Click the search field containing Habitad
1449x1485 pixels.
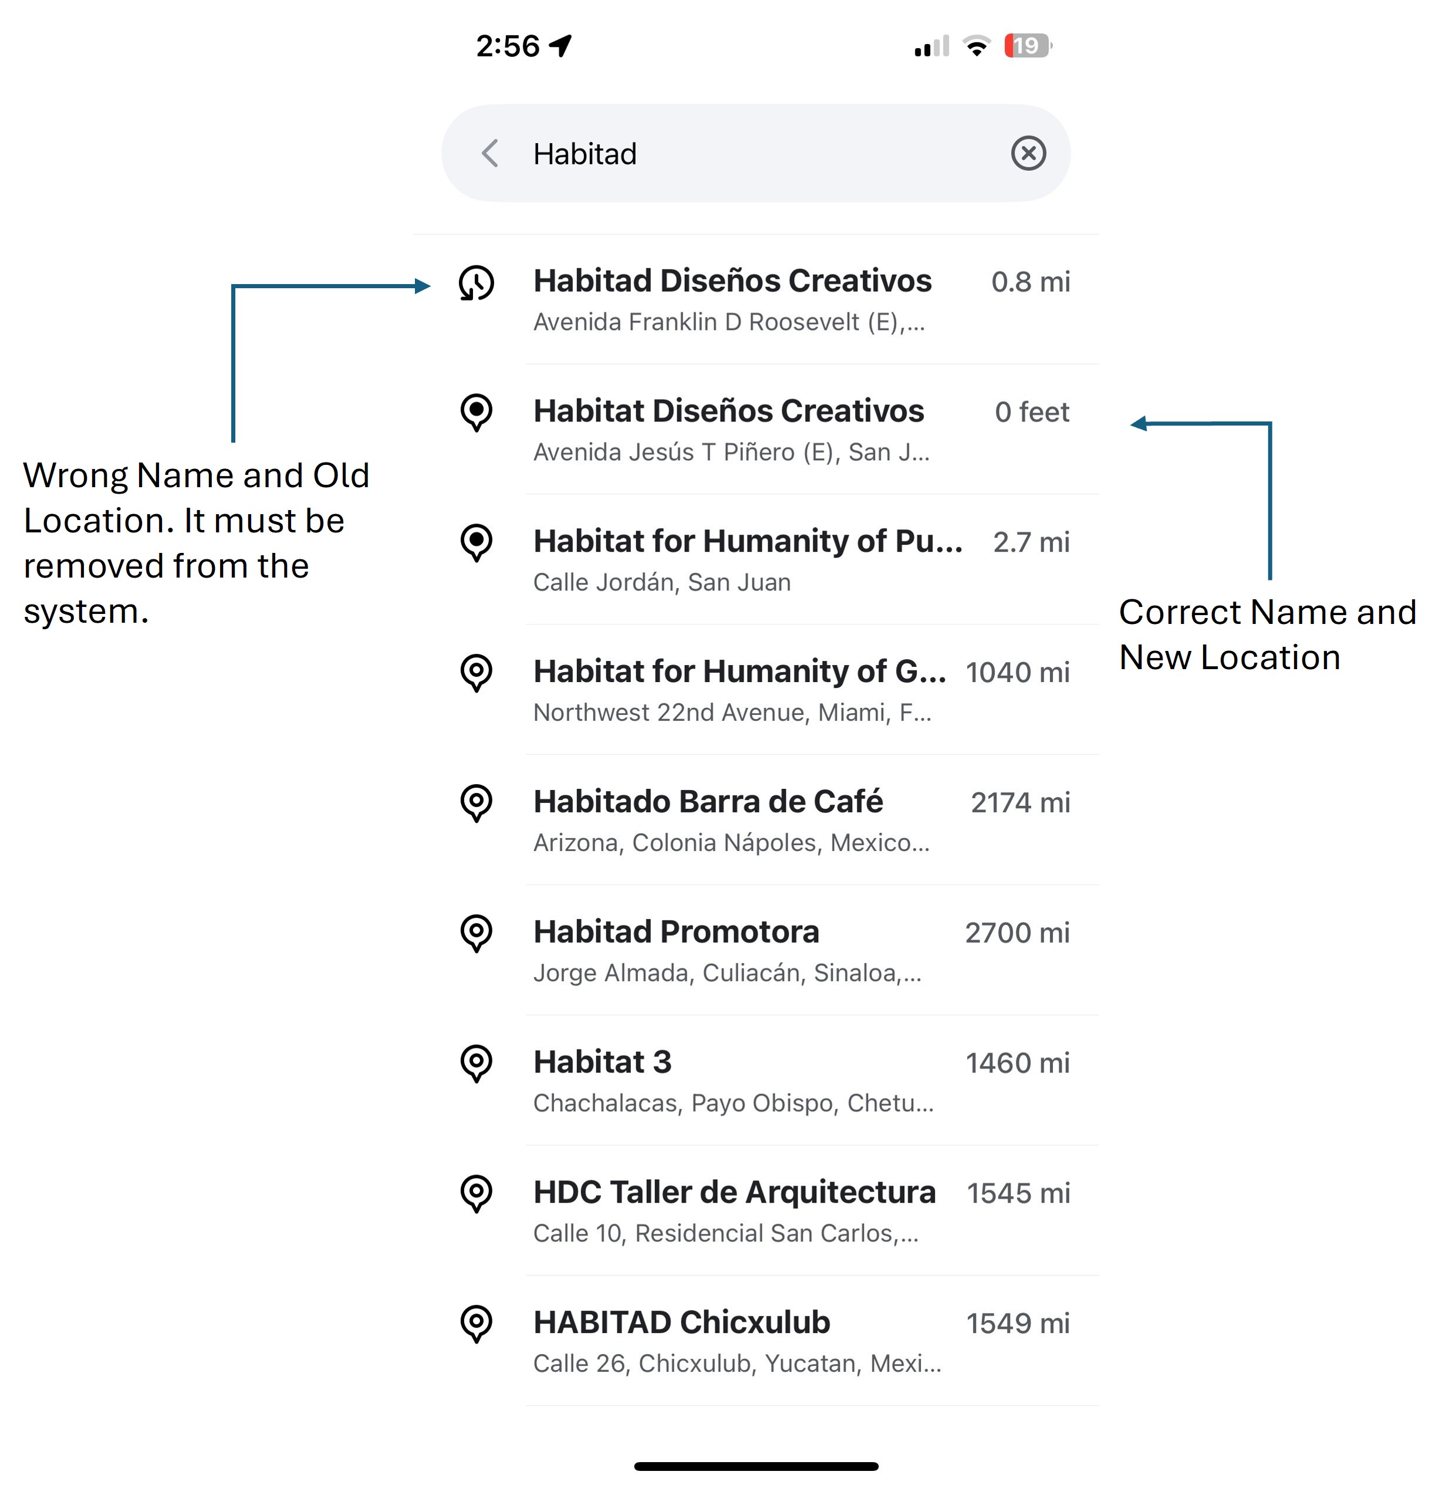click(x=754, y=154)
